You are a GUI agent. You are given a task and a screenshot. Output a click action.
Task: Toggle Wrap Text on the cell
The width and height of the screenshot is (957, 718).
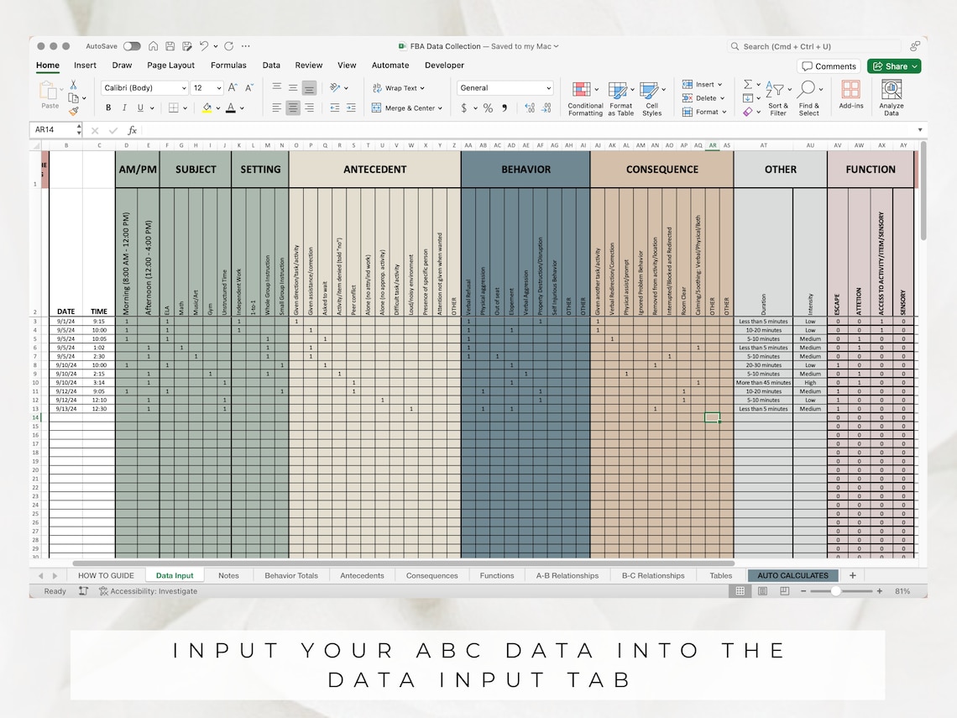[400, 87]
